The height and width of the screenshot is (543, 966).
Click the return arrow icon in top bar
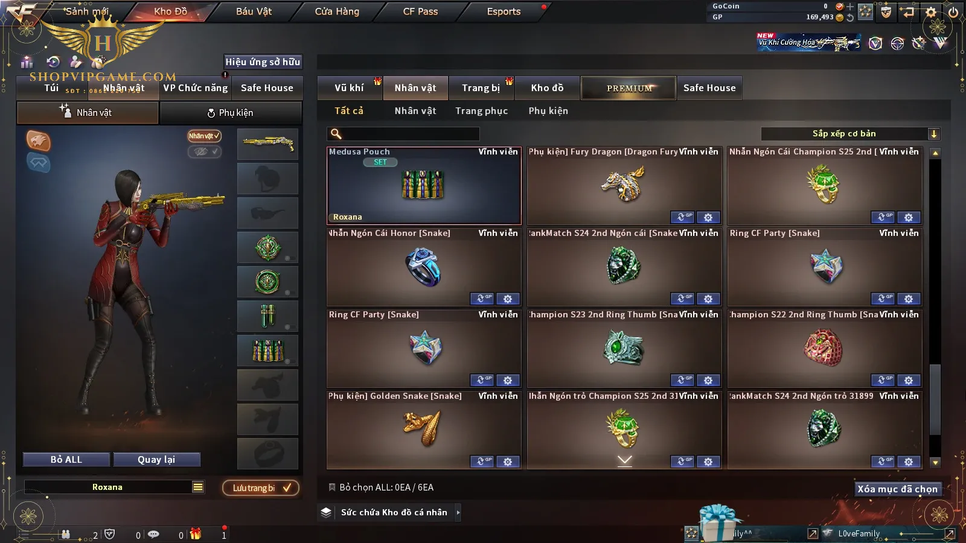tap(907, 11)
